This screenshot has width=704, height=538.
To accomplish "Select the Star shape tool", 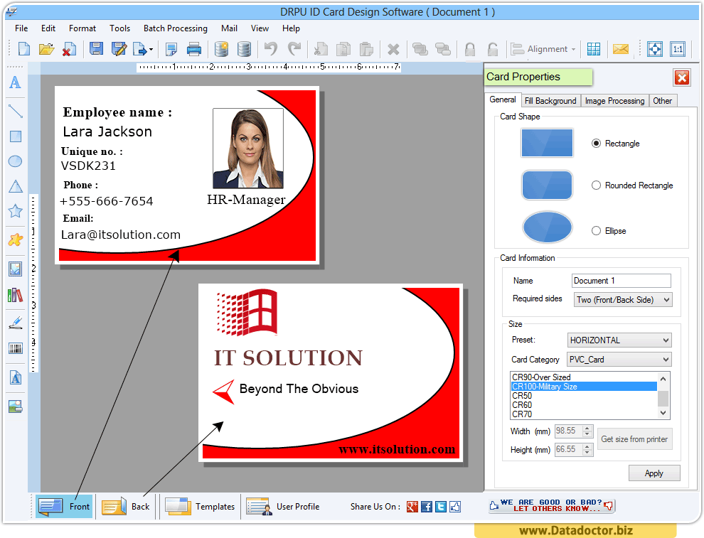I will pos(15,211).
